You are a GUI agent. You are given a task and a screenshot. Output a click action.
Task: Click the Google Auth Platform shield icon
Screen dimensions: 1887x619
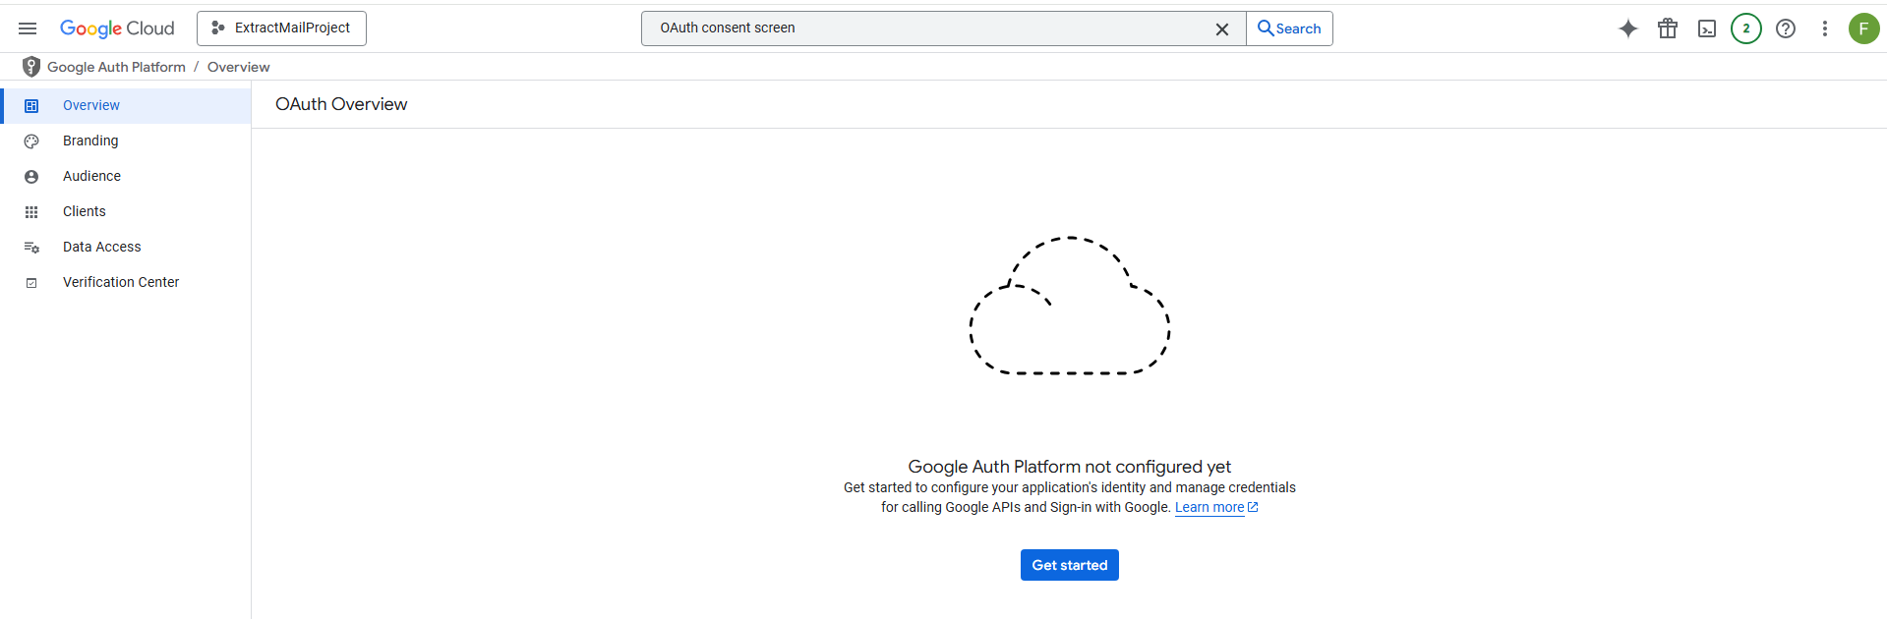(x=31, y=67)
